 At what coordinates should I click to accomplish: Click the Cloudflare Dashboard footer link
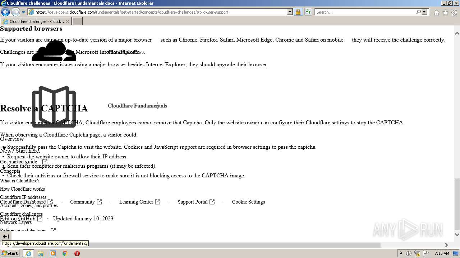tap(23, 202)
